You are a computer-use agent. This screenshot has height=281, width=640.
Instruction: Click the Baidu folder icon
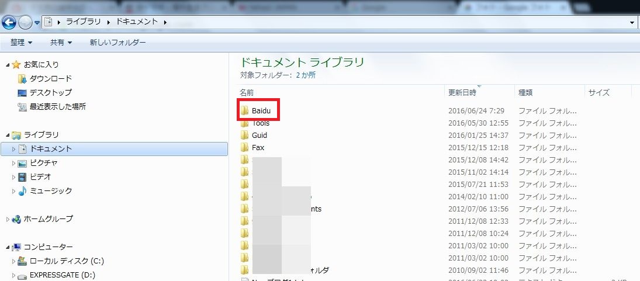[244, 110]
